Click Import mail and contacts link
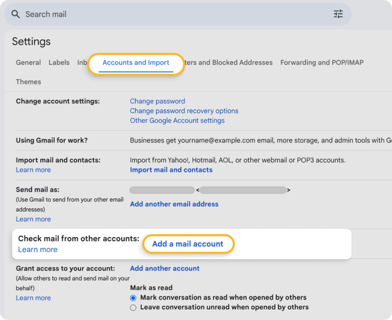The image size is (392, 320). (x=171, y=170)
